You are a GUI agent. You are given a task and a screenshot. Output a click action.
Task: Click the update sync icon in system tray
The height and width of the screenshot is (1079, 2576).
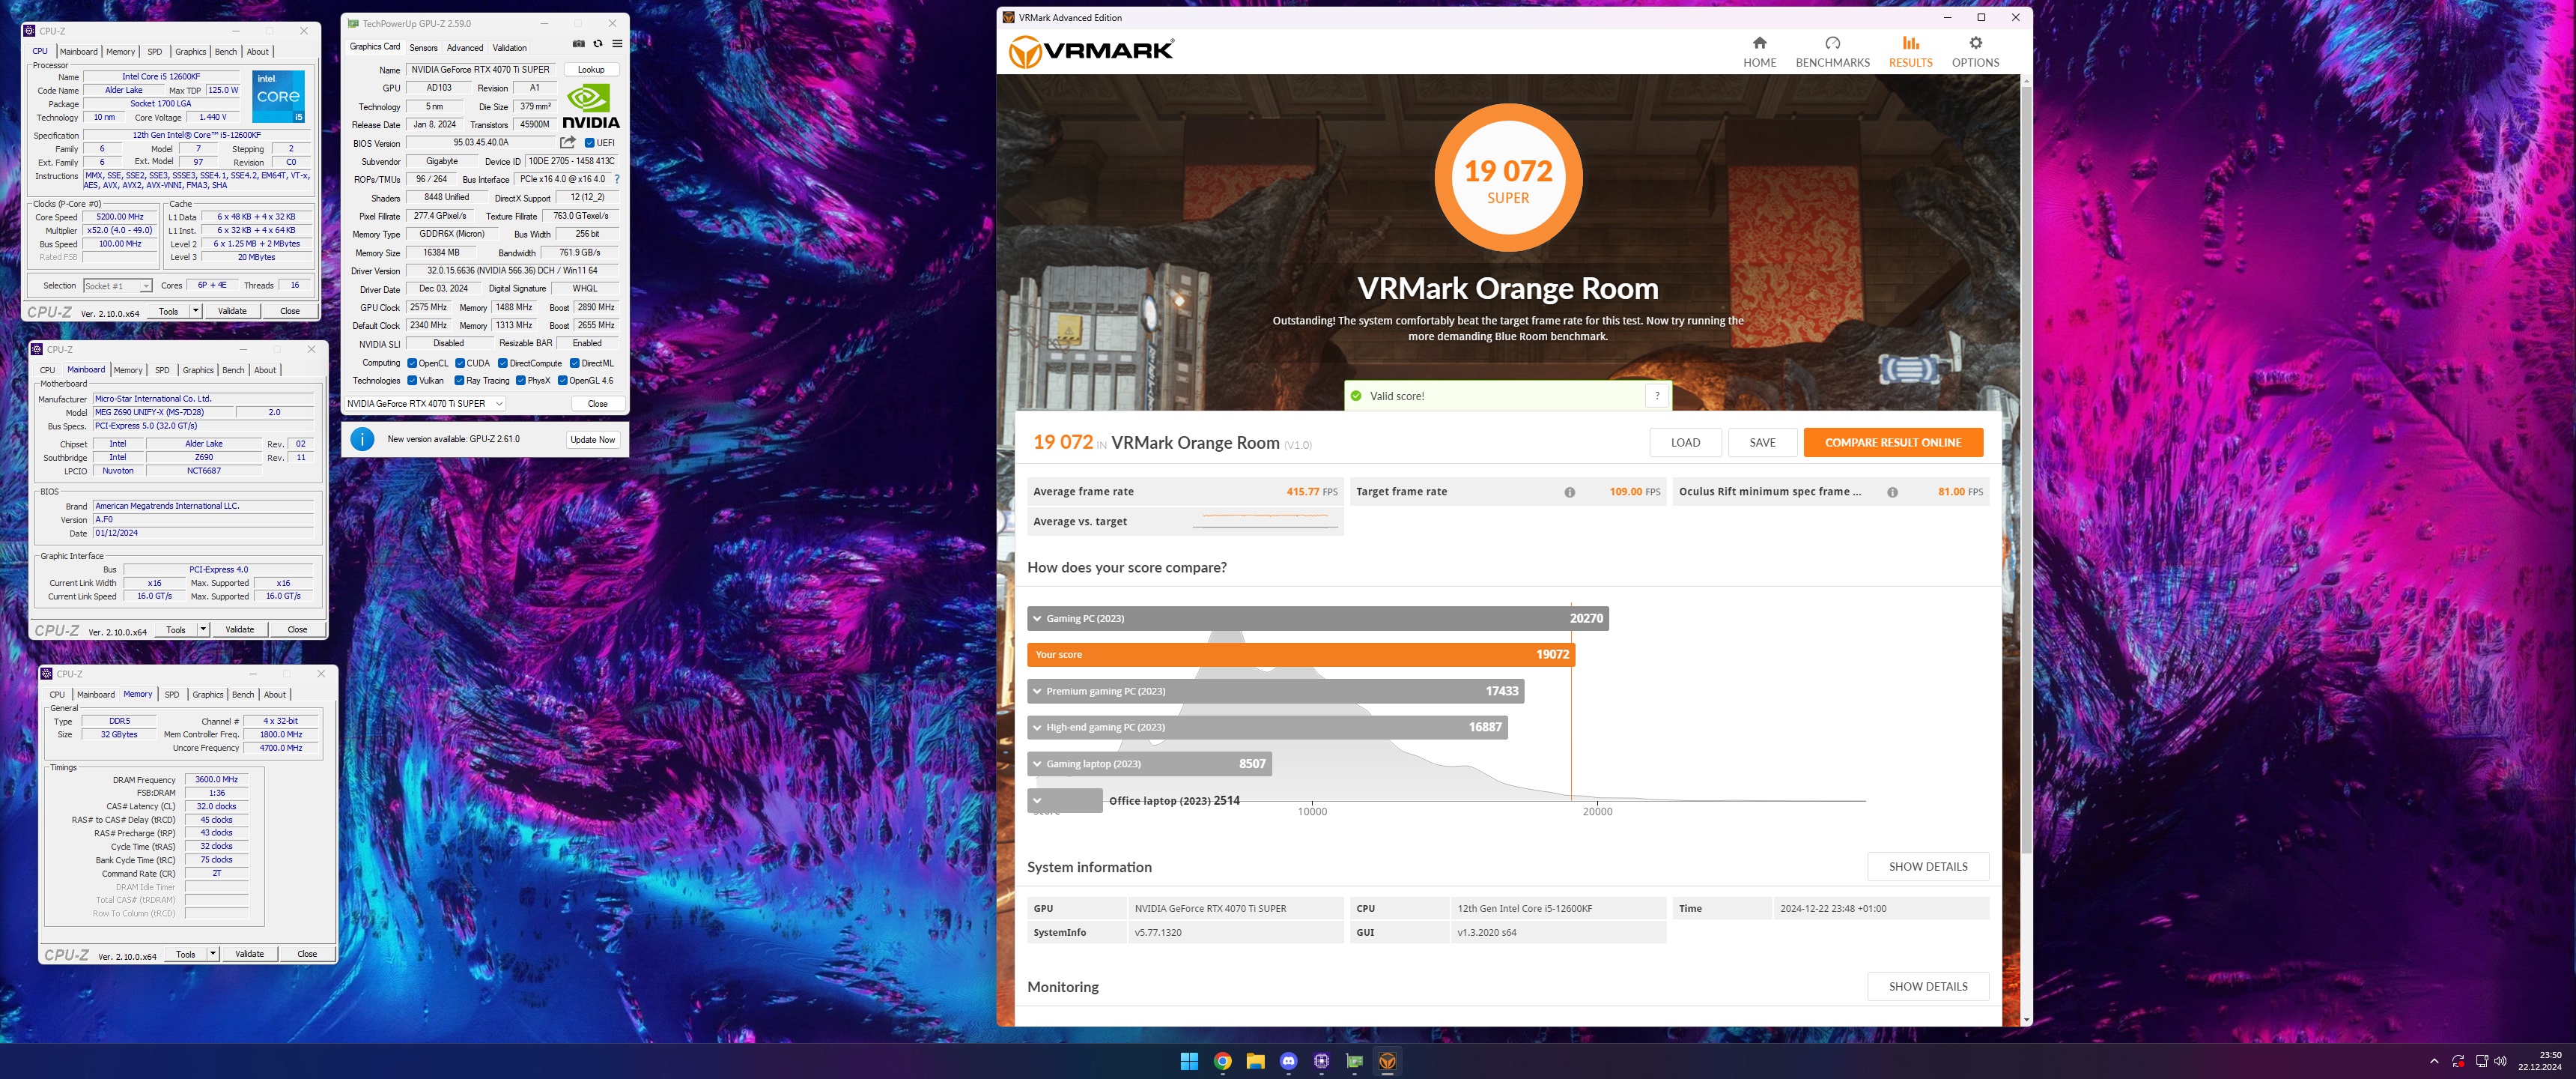tap(2458, 1061)
